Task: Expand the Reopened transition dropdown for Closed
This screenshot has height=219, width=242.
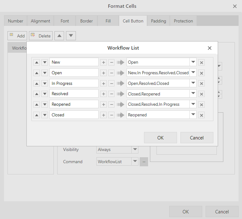Action: coord(193,115)
